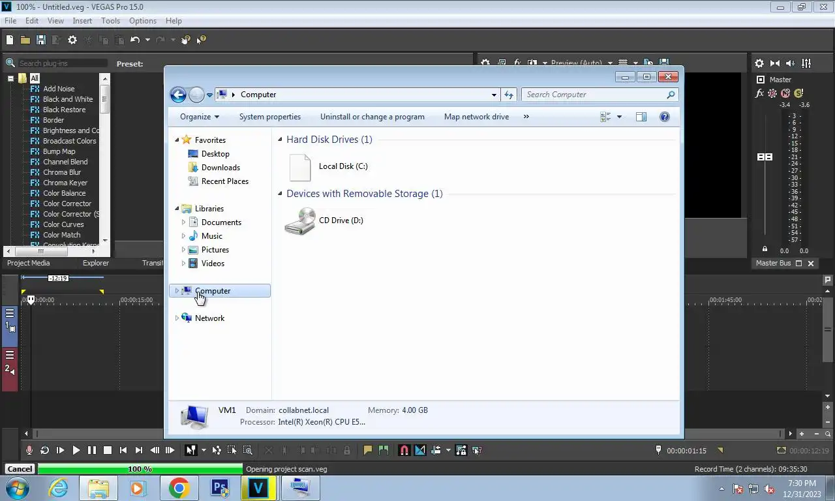Click the Search plug-ins field in VEGAS
Image resolution: width=835 pixels, height=501 pixels.
point(62,63)
